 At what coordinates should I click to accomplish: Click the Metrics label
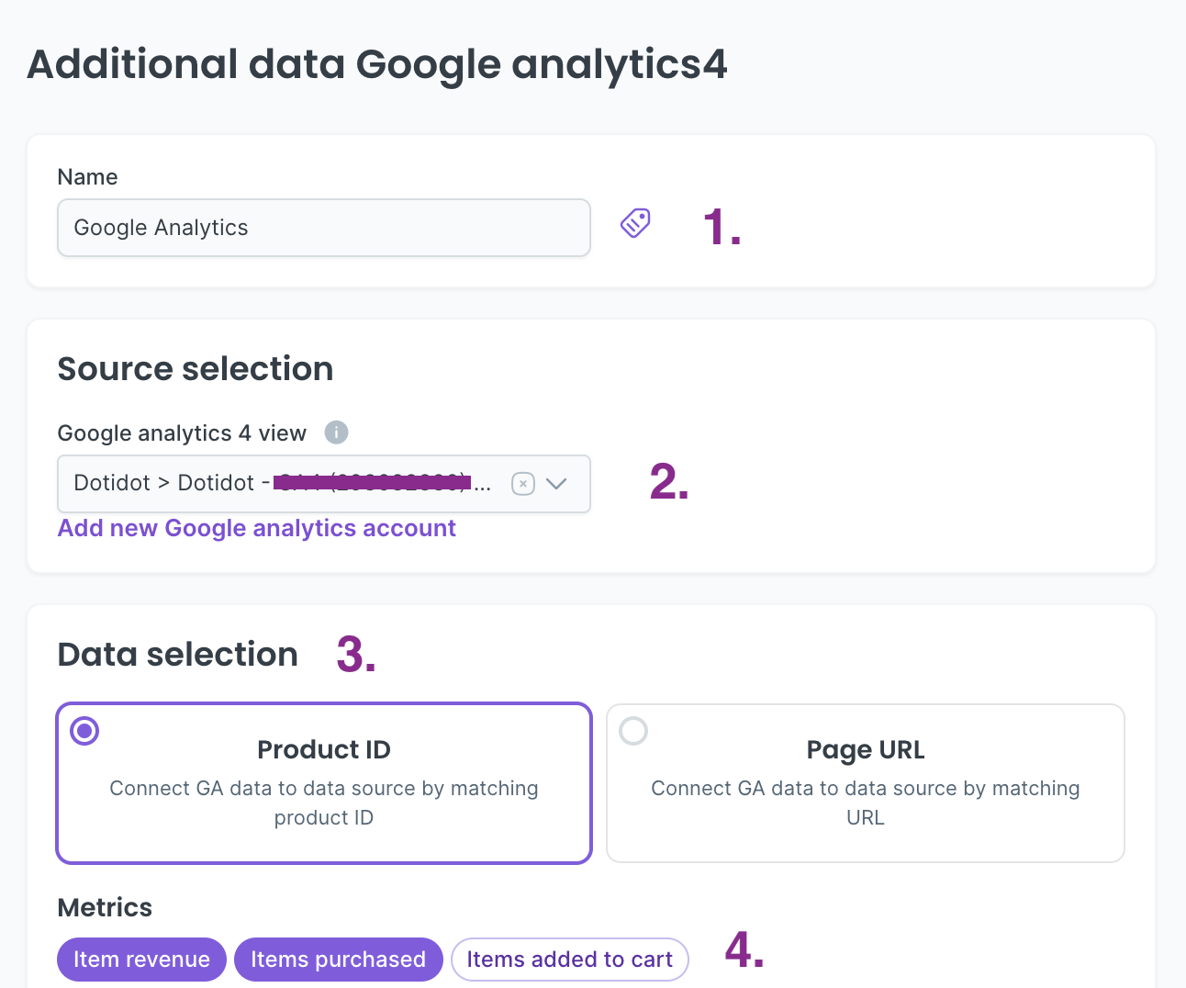pyautogui.click(x=106, y=907)
